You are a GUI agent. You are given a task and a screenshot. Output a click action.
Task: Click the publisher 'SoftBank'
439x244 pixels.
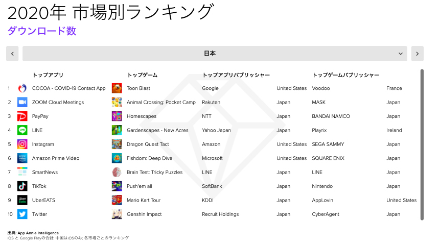[212, 186]
